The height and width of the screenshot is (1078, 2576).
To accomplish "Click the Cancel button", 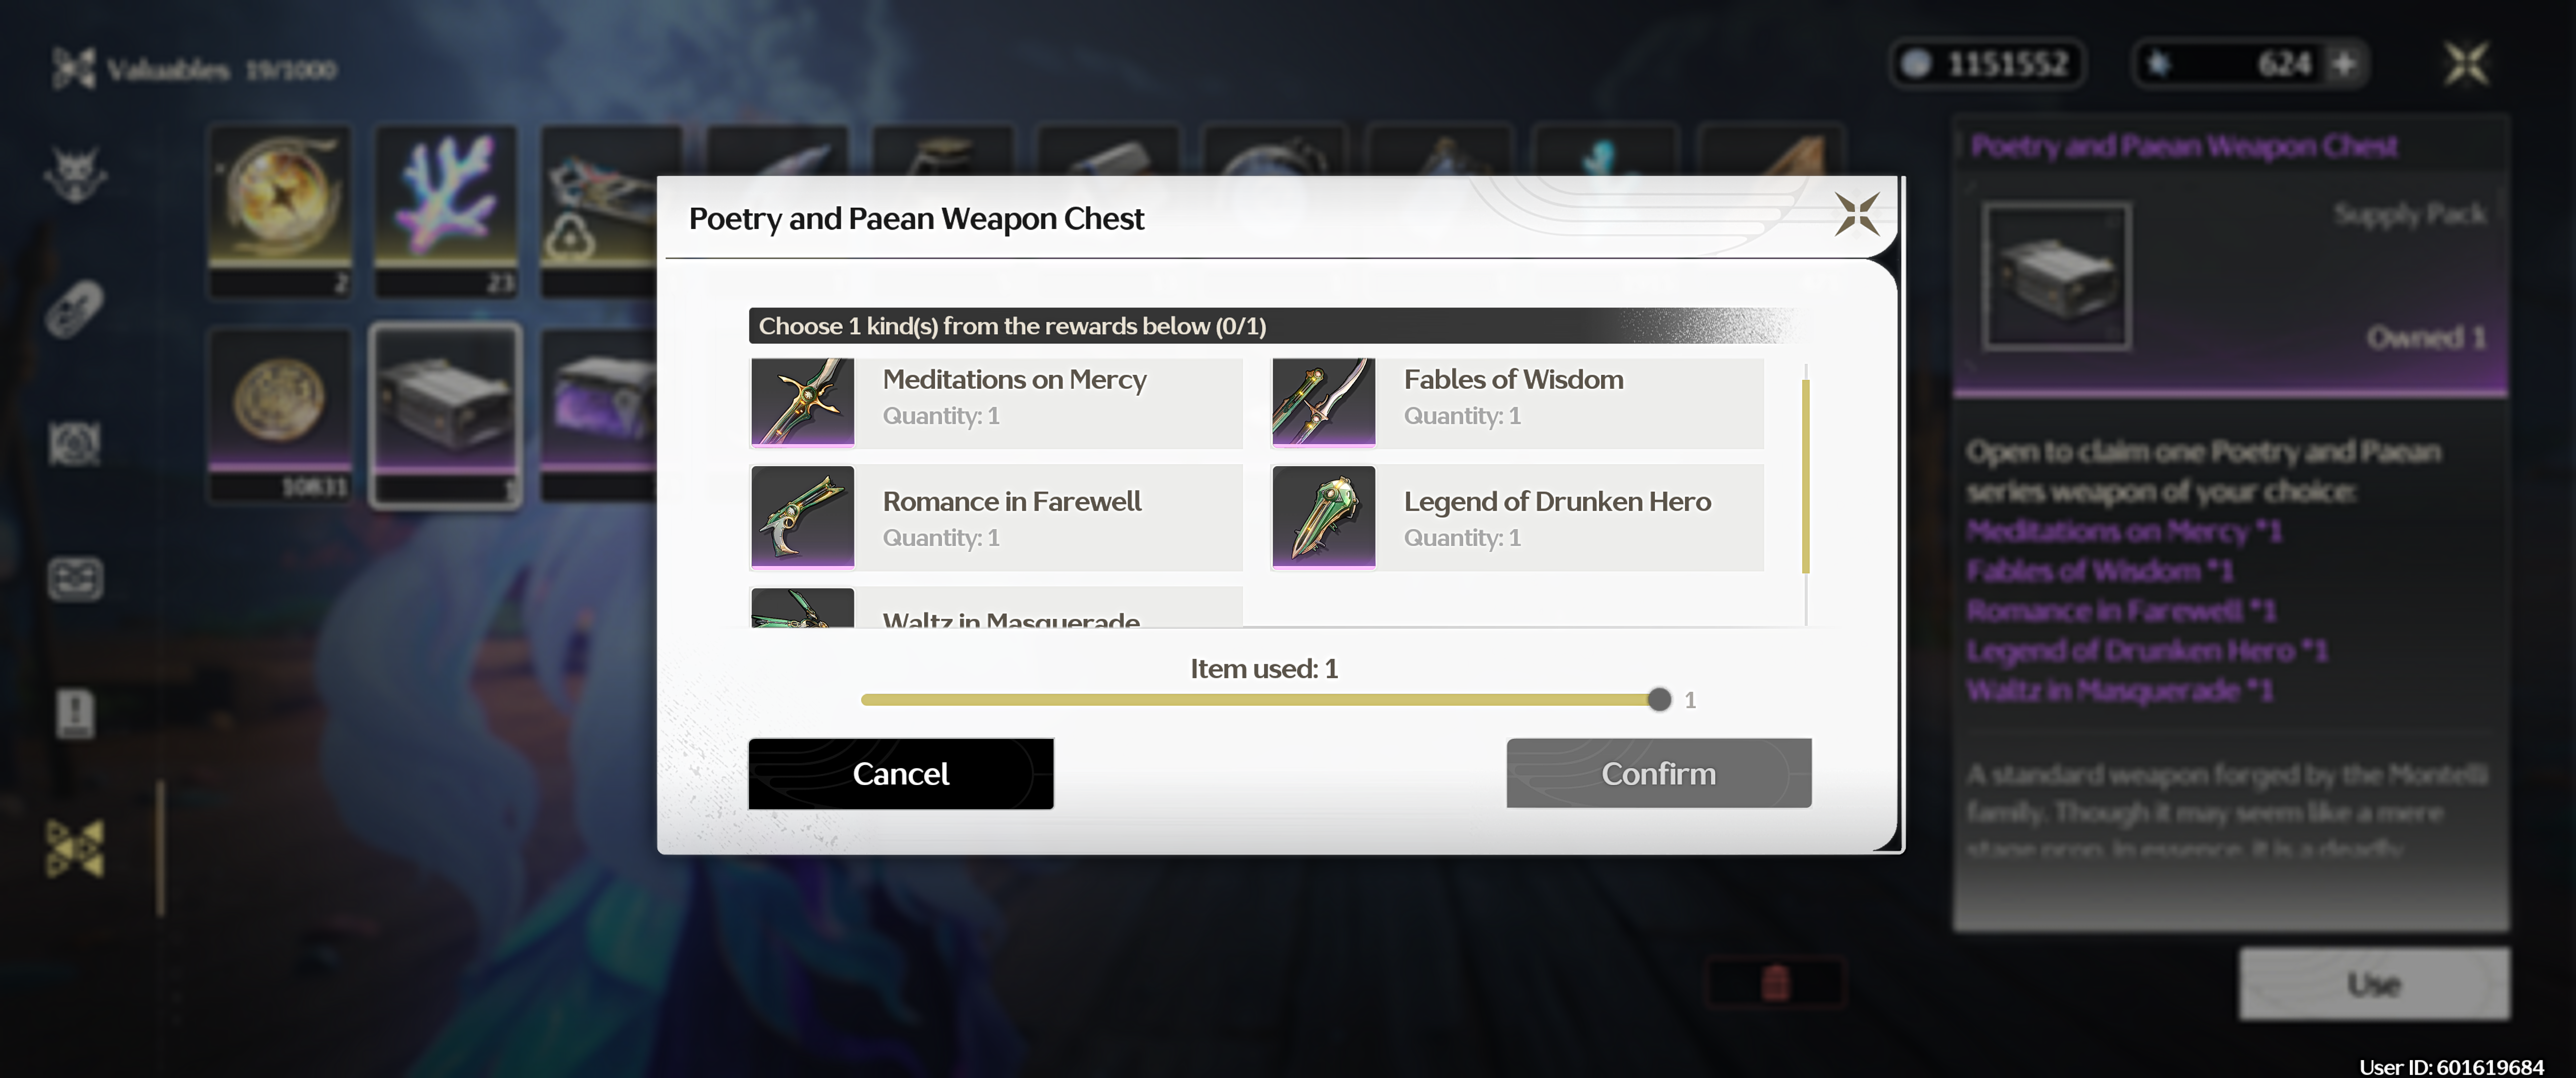I will coord(900,773).
